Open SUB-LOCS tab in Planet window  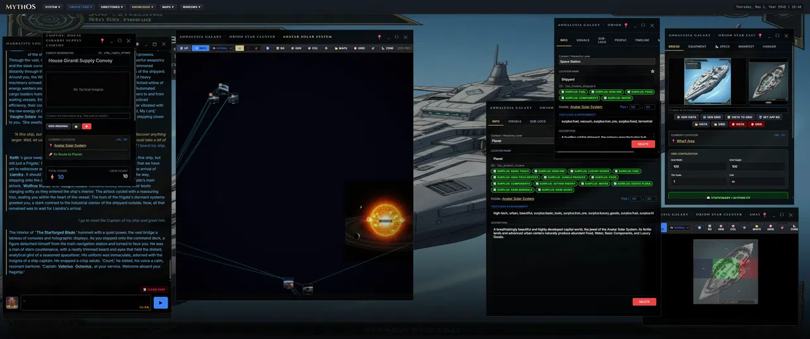538,121
